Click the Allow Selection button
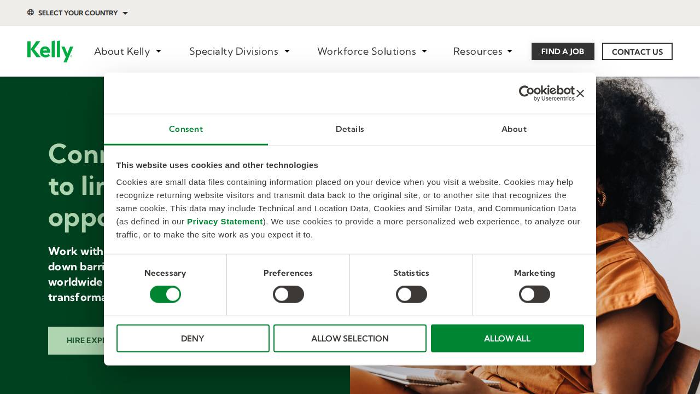700x394 pixels. pos(350,338)
